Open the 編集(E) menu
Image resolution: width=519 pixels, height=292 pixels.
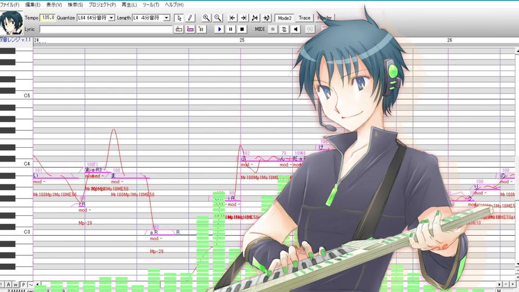tap(33, 5)
